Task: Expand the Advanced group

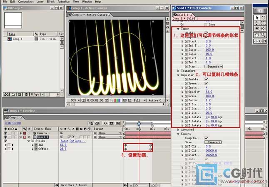Action: point(178,130)
